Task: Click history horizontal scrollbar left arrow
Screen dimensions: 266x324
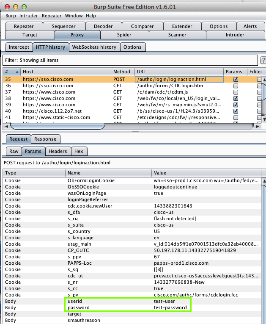Action: (6, 126)
